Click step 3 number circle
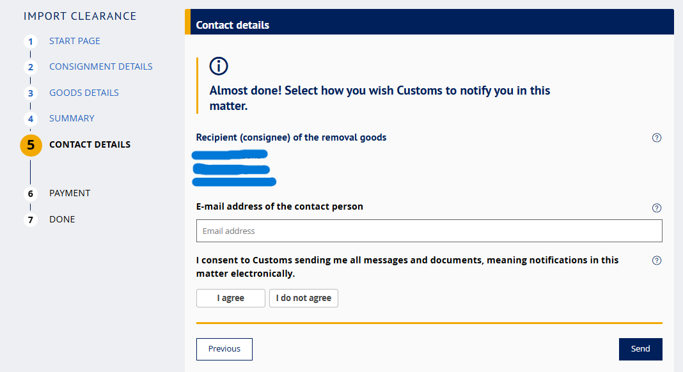This screenshot has width=683, height=372. (30, 93)
